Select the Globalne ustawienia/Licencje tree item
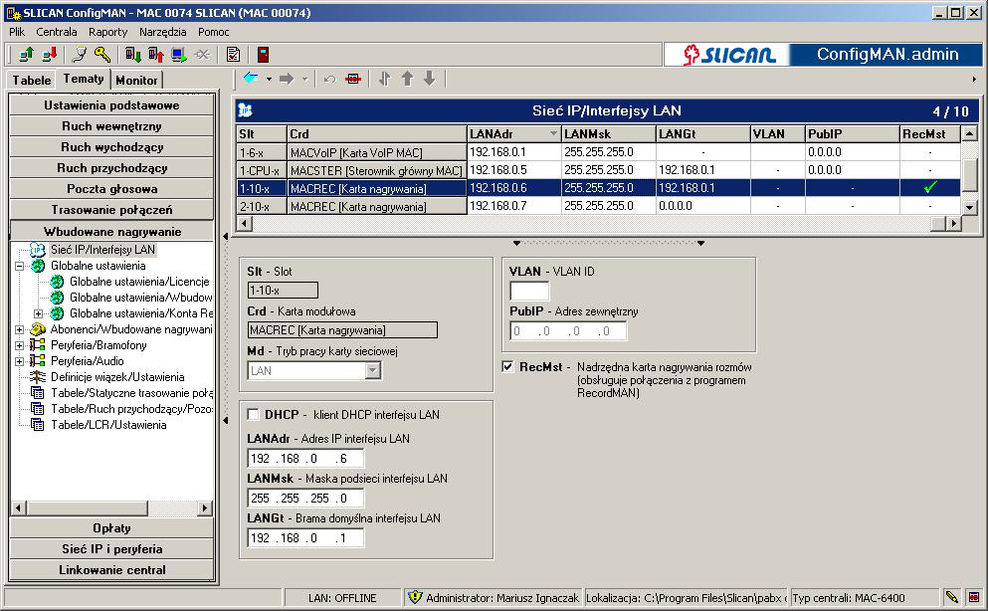 [139, 282]
